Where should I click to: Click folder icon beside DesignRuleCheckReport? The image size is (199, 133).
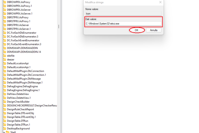(5, 109)
